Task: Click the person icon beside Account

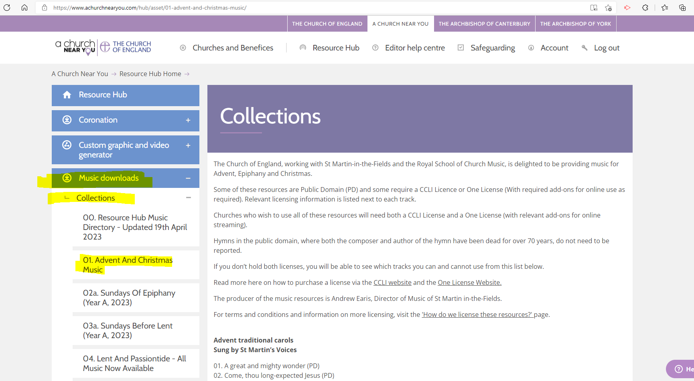Action: pyautogui.click(x=531, y=48)
